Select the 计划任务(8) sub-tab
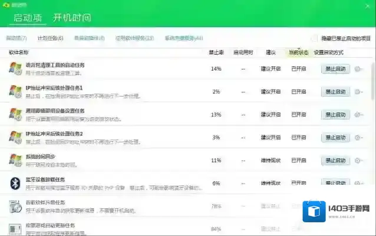Image resolution: width=376 pixels, height=236 pixels. [51, 38]
